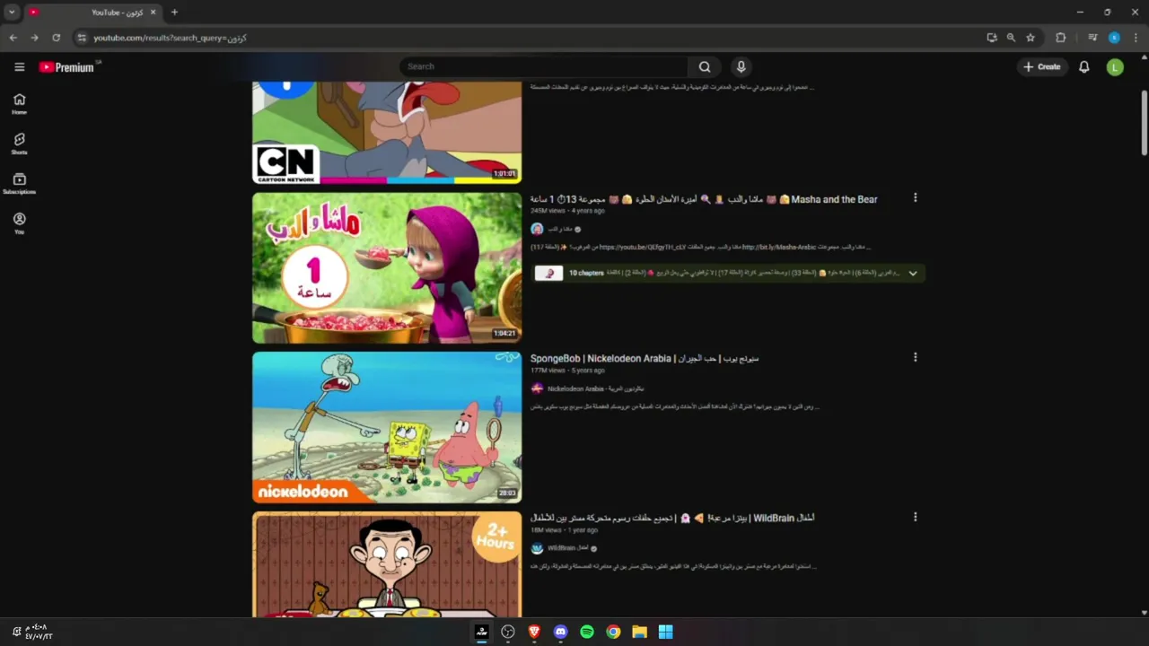This screenshot has width=1149, height=646.
Task: Open Masha and the Bear channel avatar
Action: (537, 229)
